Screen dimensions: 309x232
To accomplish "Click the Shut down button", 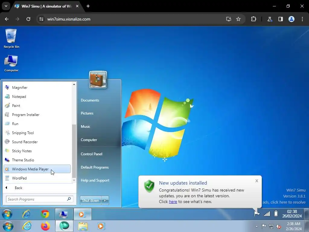I will coord(91,201).
